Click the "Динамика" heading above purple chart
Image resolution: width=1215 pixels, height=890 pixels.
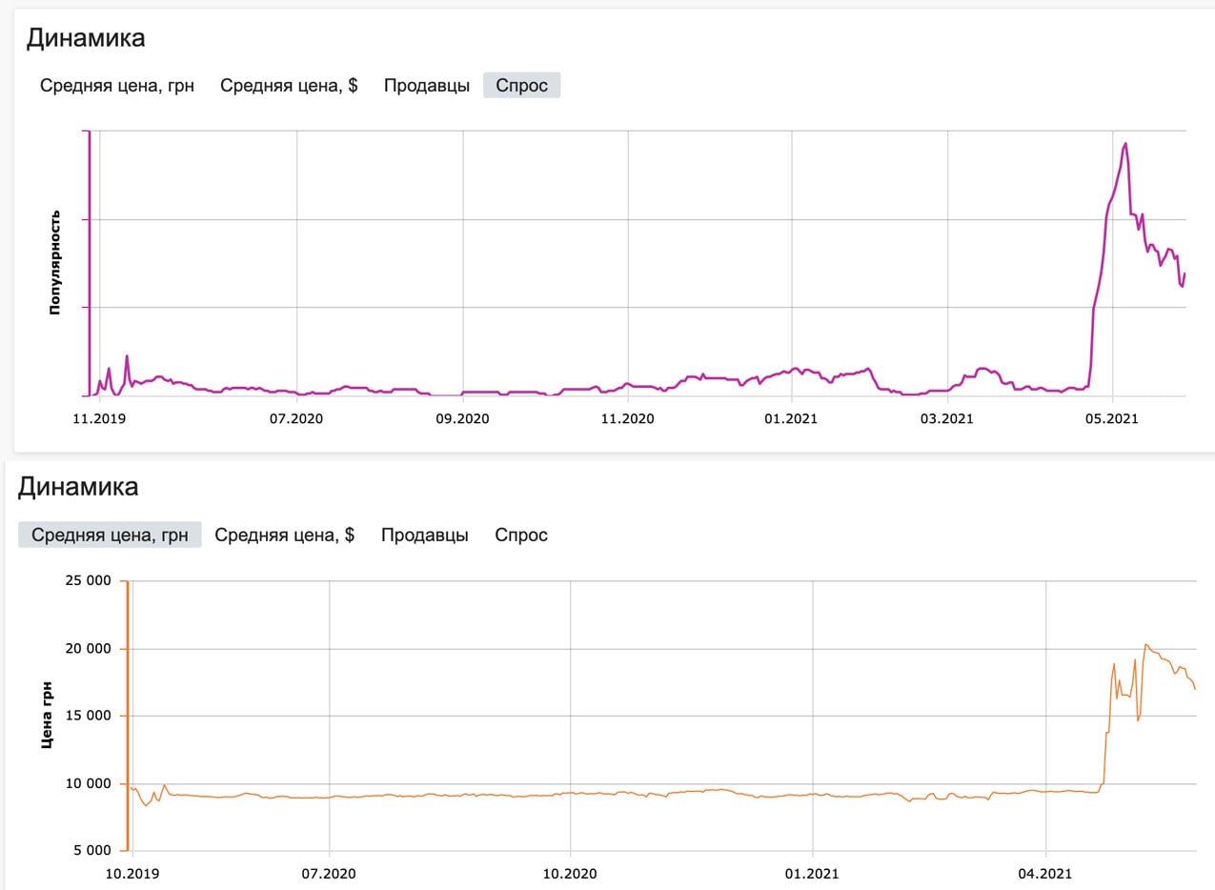click(x=86, y=38)
